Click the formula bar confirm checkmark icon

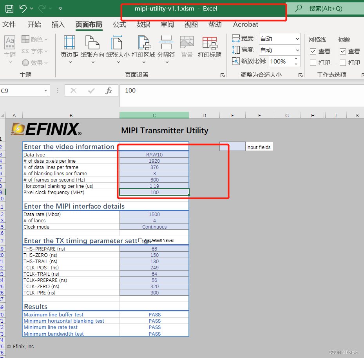(91, 91)
